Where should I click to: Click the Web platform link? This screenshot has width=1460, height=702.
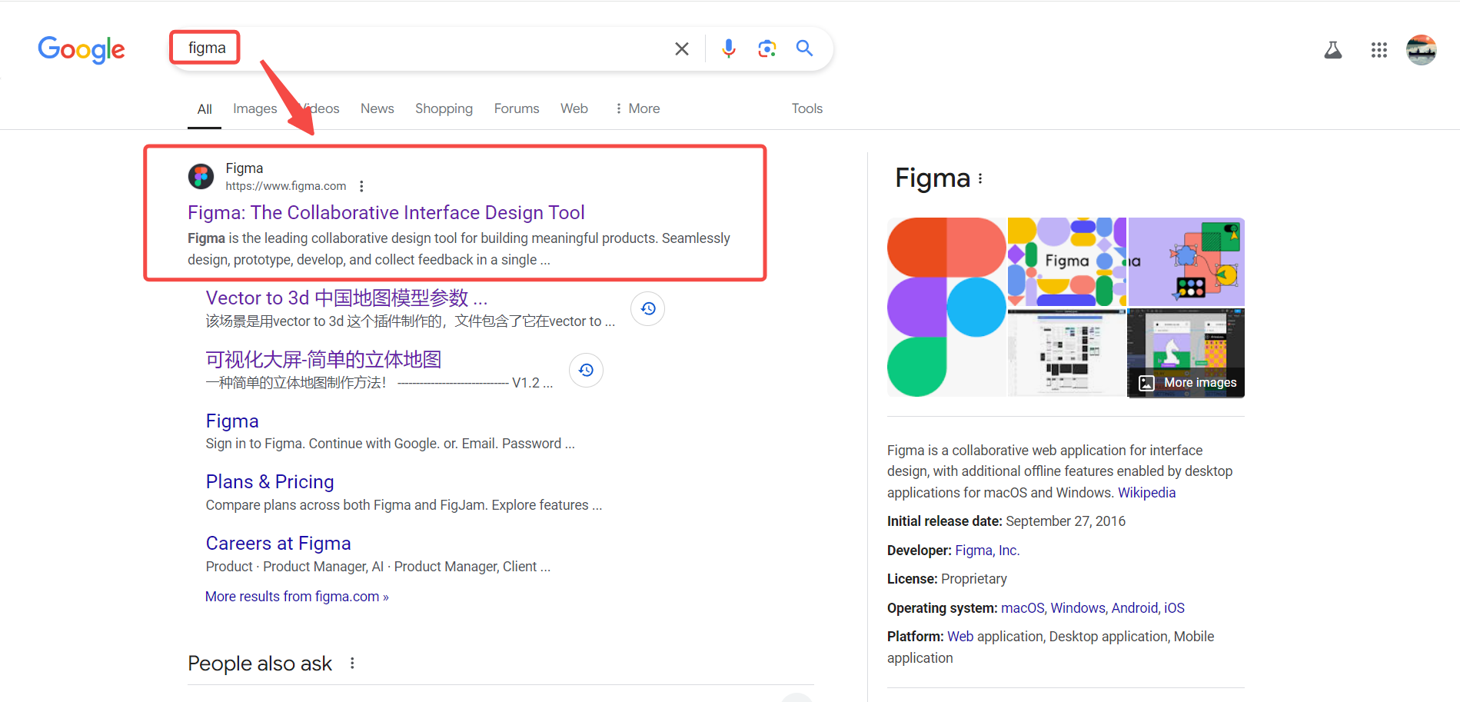click(x=960, y=637)
